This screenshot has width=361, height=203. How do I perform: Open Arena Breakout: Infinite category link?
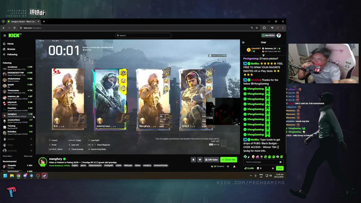point(60,166)
